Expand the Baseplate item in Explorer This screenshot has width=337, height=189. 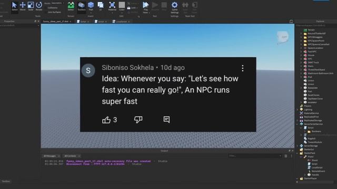[x=301, y=88]
